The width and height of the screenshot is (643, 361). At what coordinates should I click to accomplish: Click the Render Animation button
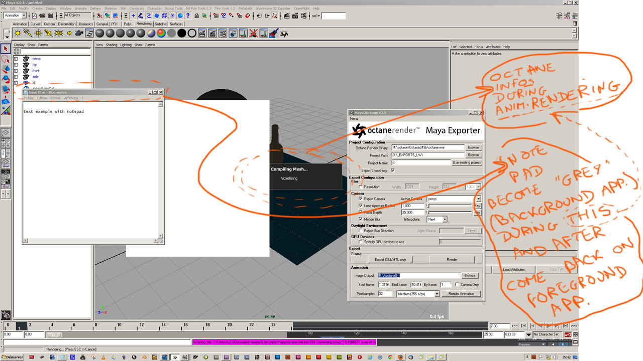[461, 294]
